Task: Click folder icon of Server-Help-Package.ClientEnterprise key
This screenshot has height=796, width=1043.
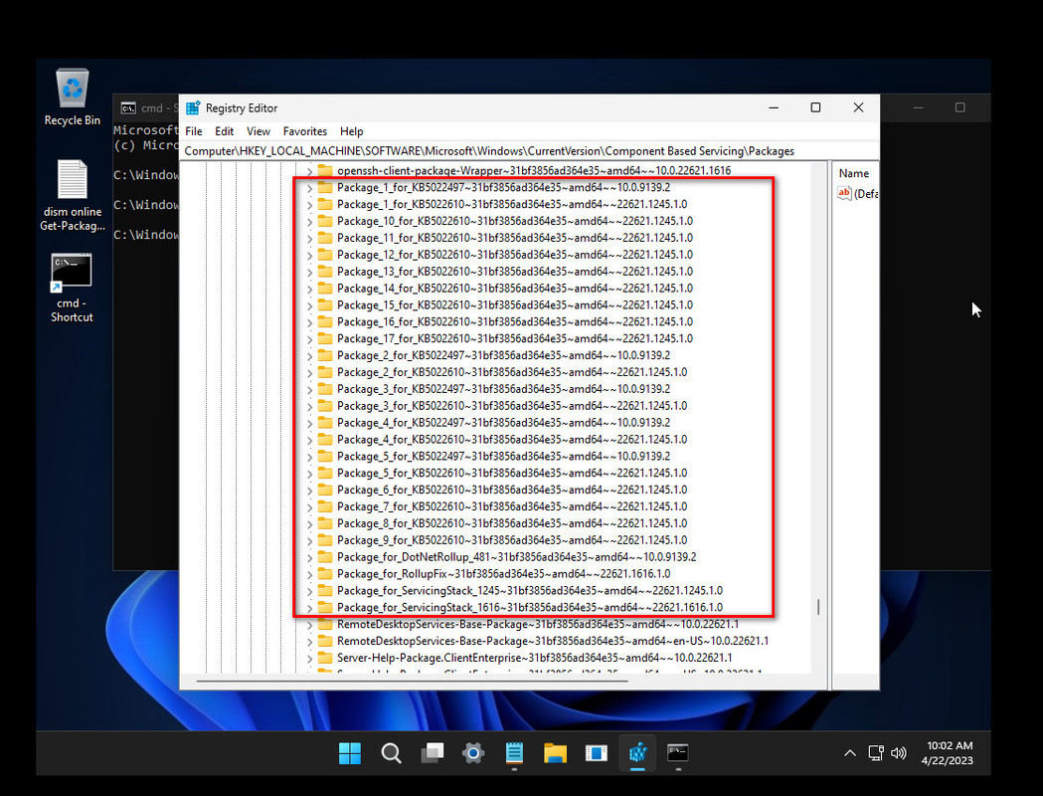Action: 324,658
